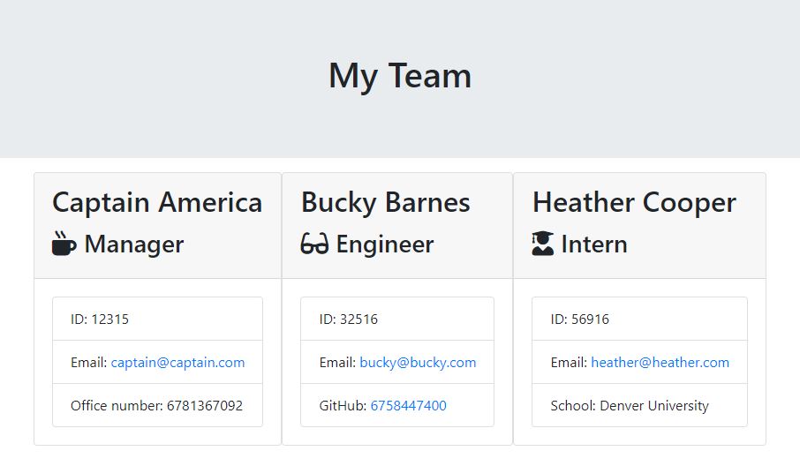800x466 pixels.
Task: Click the Engineer role title
Action: (x=385, y=244)
